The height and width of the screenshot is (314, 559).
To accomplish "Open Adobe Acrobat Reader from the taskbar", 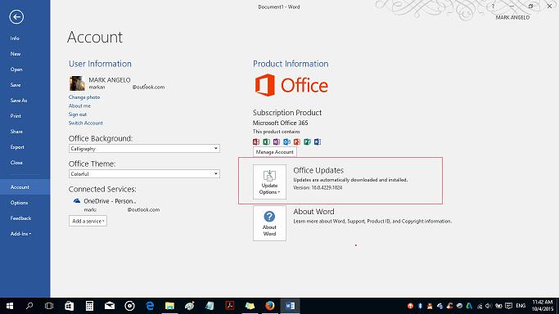I will coord(230,306).
